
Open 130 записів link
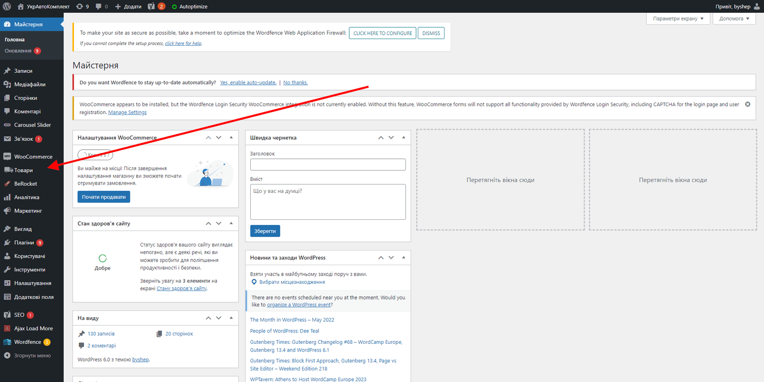coord(101,334)
